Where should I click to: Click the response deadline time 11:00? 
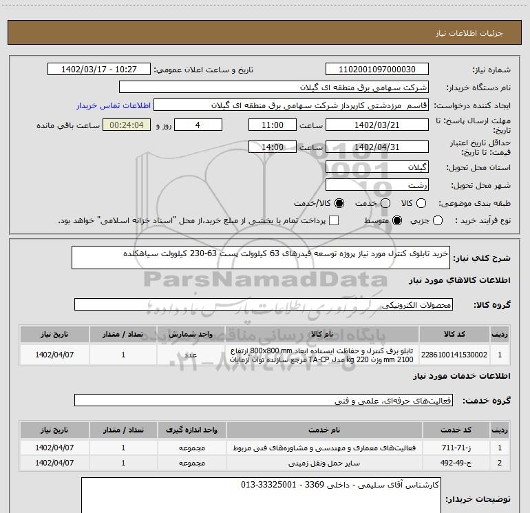coord(273,125)
